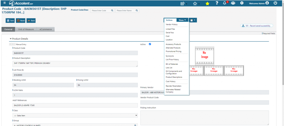Open the help question mark icon
This screenshot has width=284, height=126.
(217, 3)
